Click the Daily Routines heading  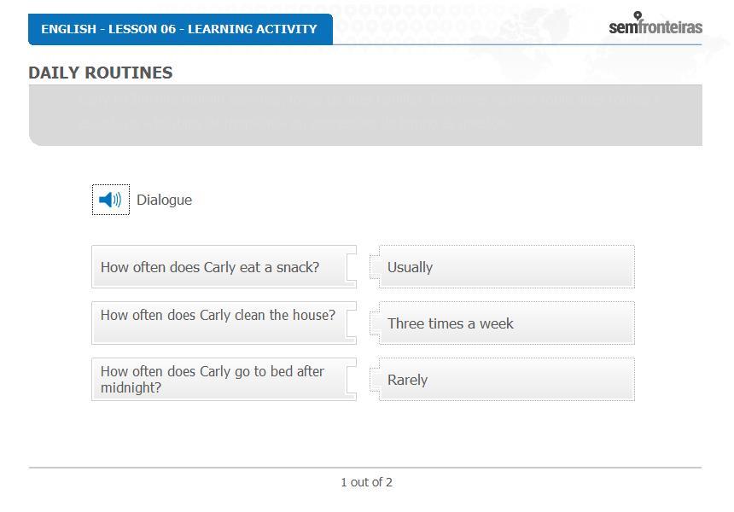101,73
